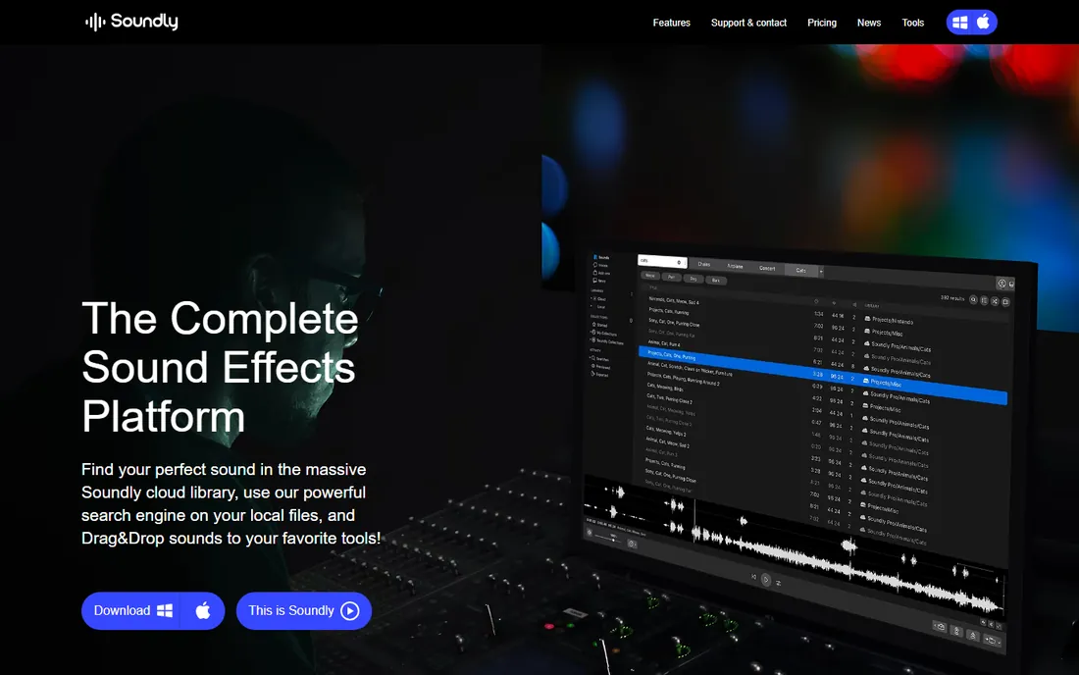The height and width of the screenshot is (675, 1079).
Task: Click Apple icon beside Download button
Action: 203,610
